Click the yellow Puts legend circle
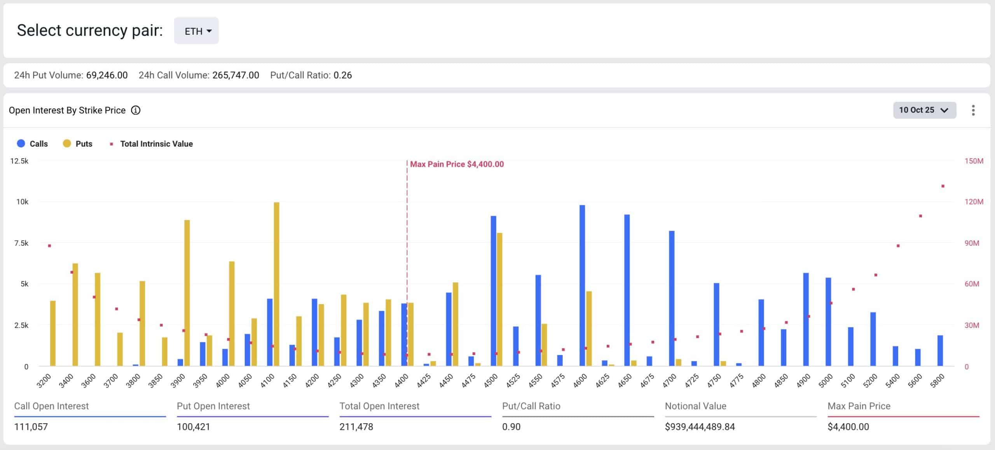 coord(67,144)
